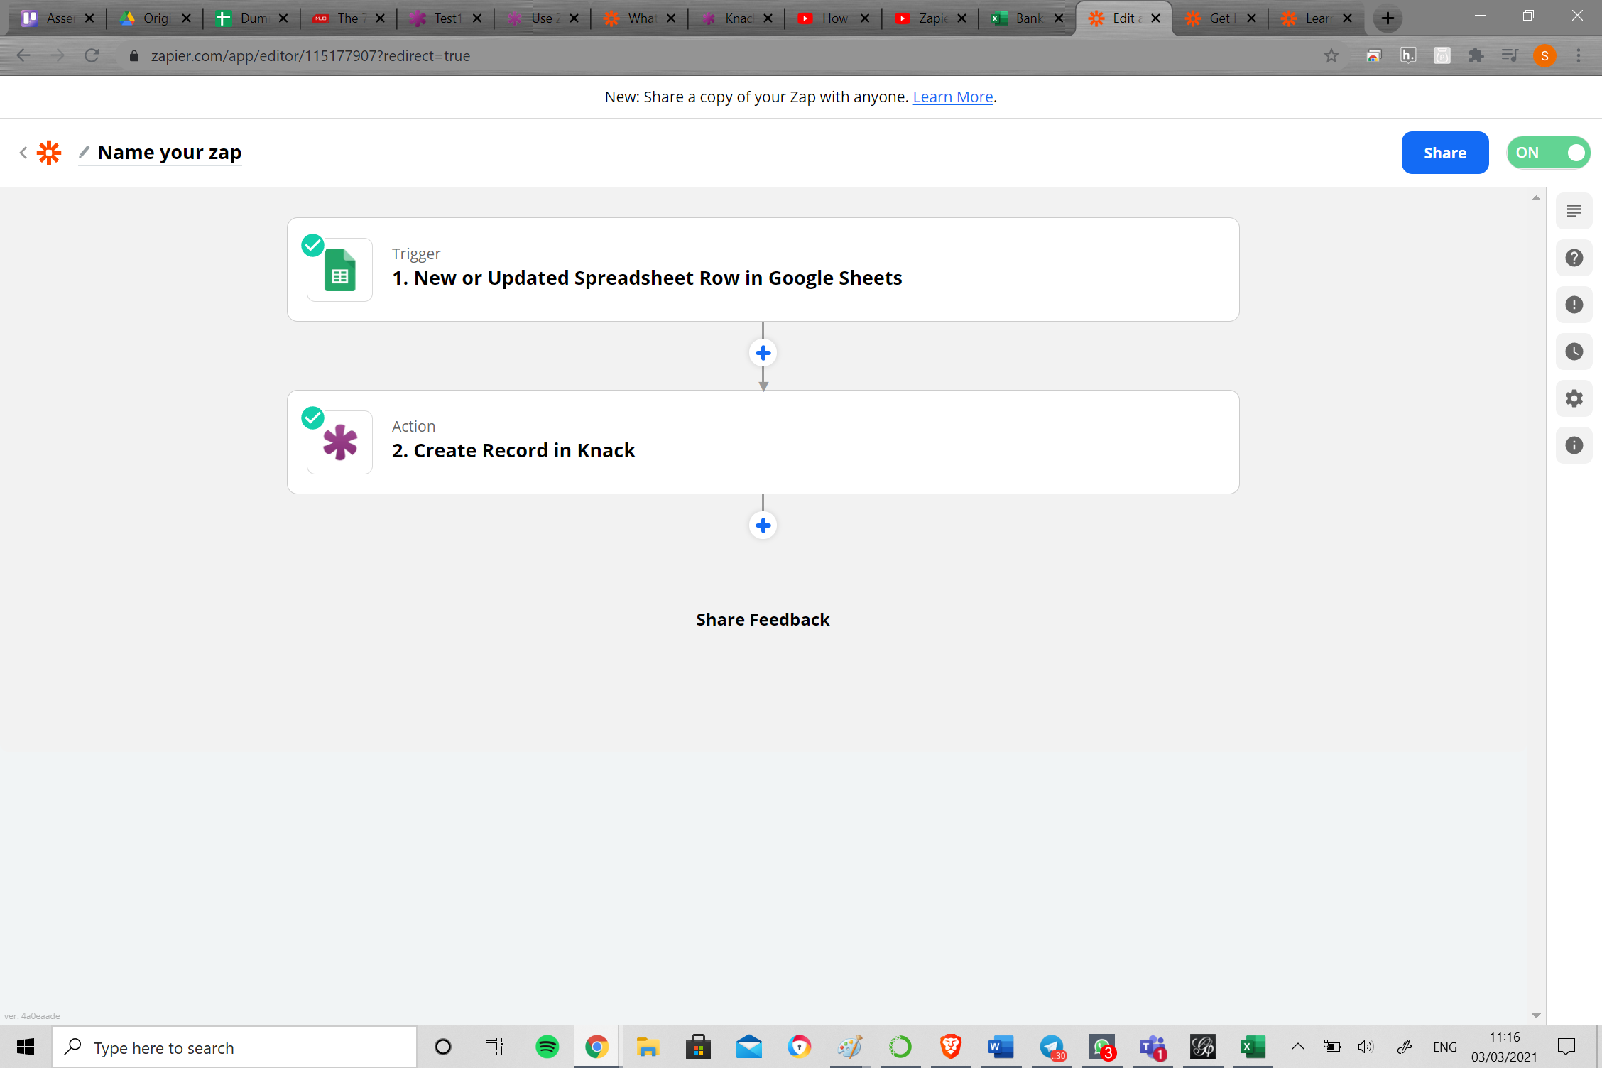This screenshot has width=1602, height=1068.
Task: Open a new browser tab
Action: click(x=1388, y=18)
